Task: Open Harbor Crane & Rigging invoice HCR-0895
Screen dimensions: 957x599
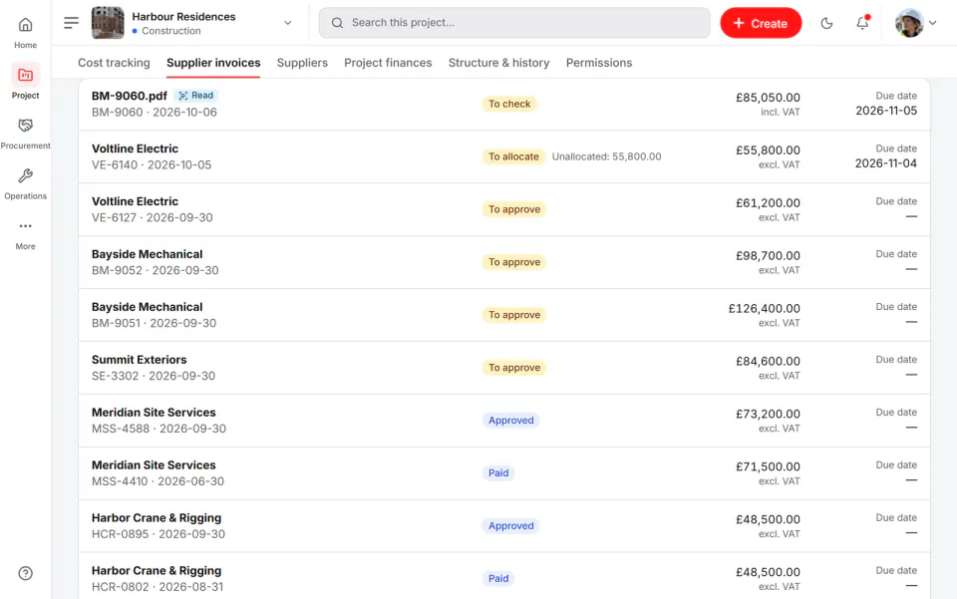Action: point(504,526)
